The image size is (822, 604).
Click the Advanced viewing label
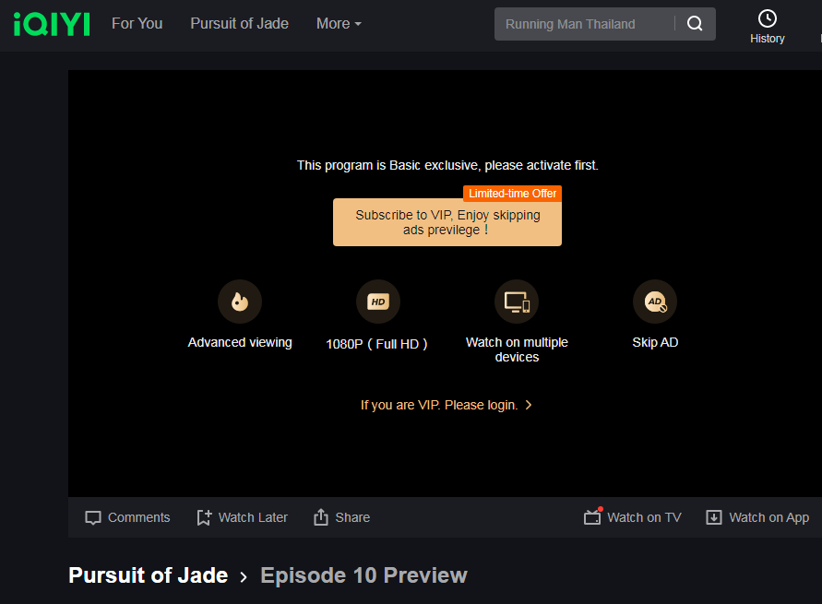[240, 343]
